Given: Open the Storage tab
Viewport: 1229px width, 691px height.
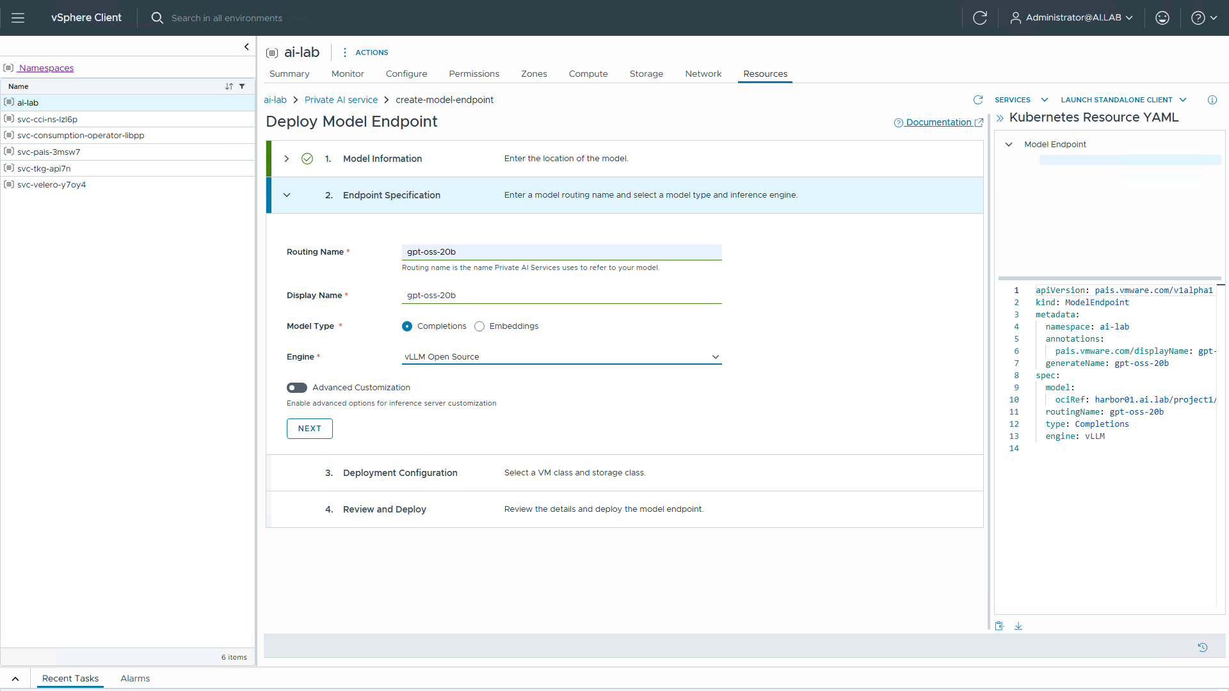Looking at the screenshot, I should (647, 74).
